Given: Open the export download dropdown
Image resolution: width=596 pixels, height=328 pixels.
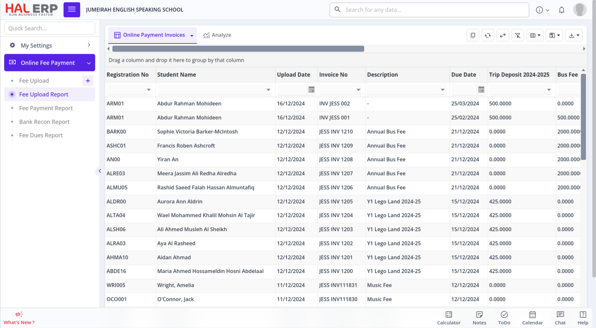Looking at the screenshot, I should (574, 35).
